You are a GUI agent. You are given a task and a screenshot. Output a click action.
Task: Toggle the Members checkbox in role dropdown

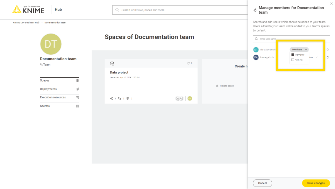tap(293, 55)
